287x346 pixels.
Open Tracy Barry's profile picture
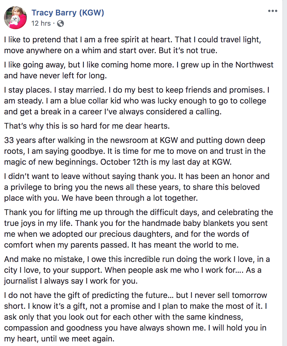pyautogui.click(x=15, y=18)
